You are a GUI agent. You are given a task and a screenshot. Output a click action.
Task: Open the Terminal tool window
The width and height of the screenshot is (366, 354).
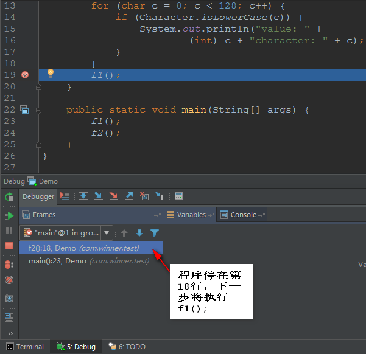tap(25, 347)
